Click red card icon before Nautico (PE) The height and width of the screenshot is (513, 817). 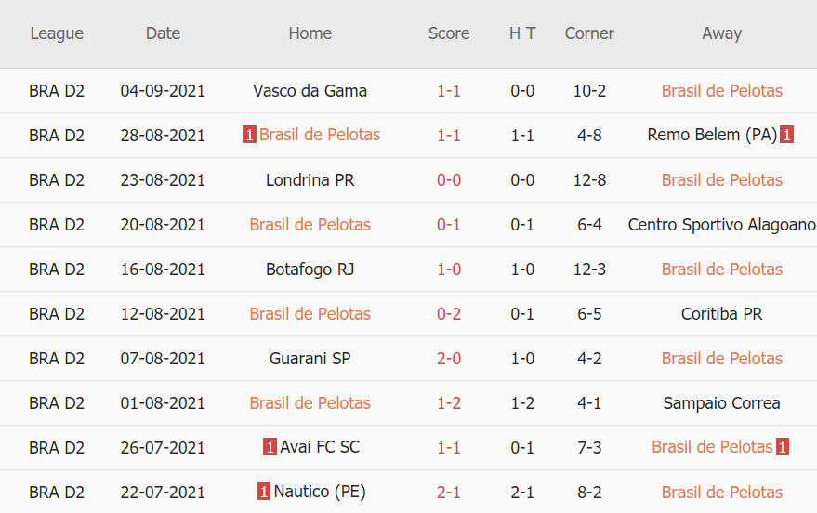264,492
